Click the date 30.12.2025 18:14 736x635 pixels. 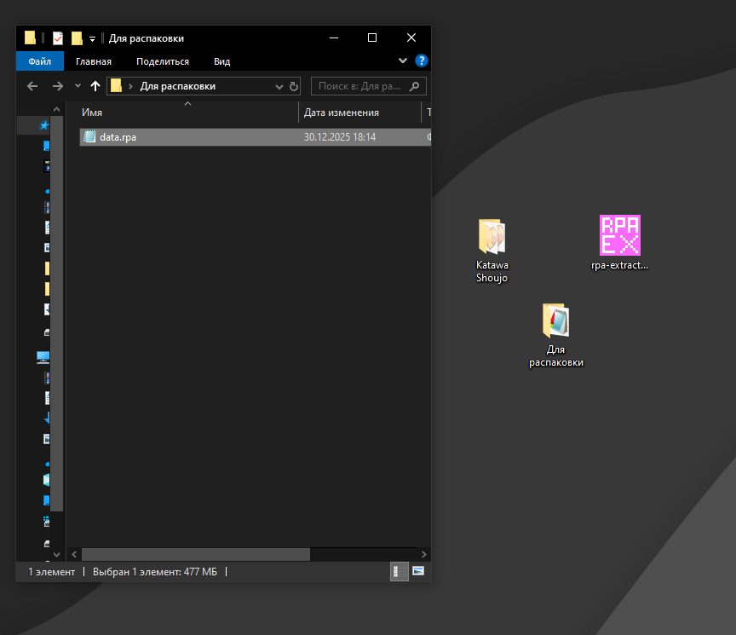click(340, 137)
